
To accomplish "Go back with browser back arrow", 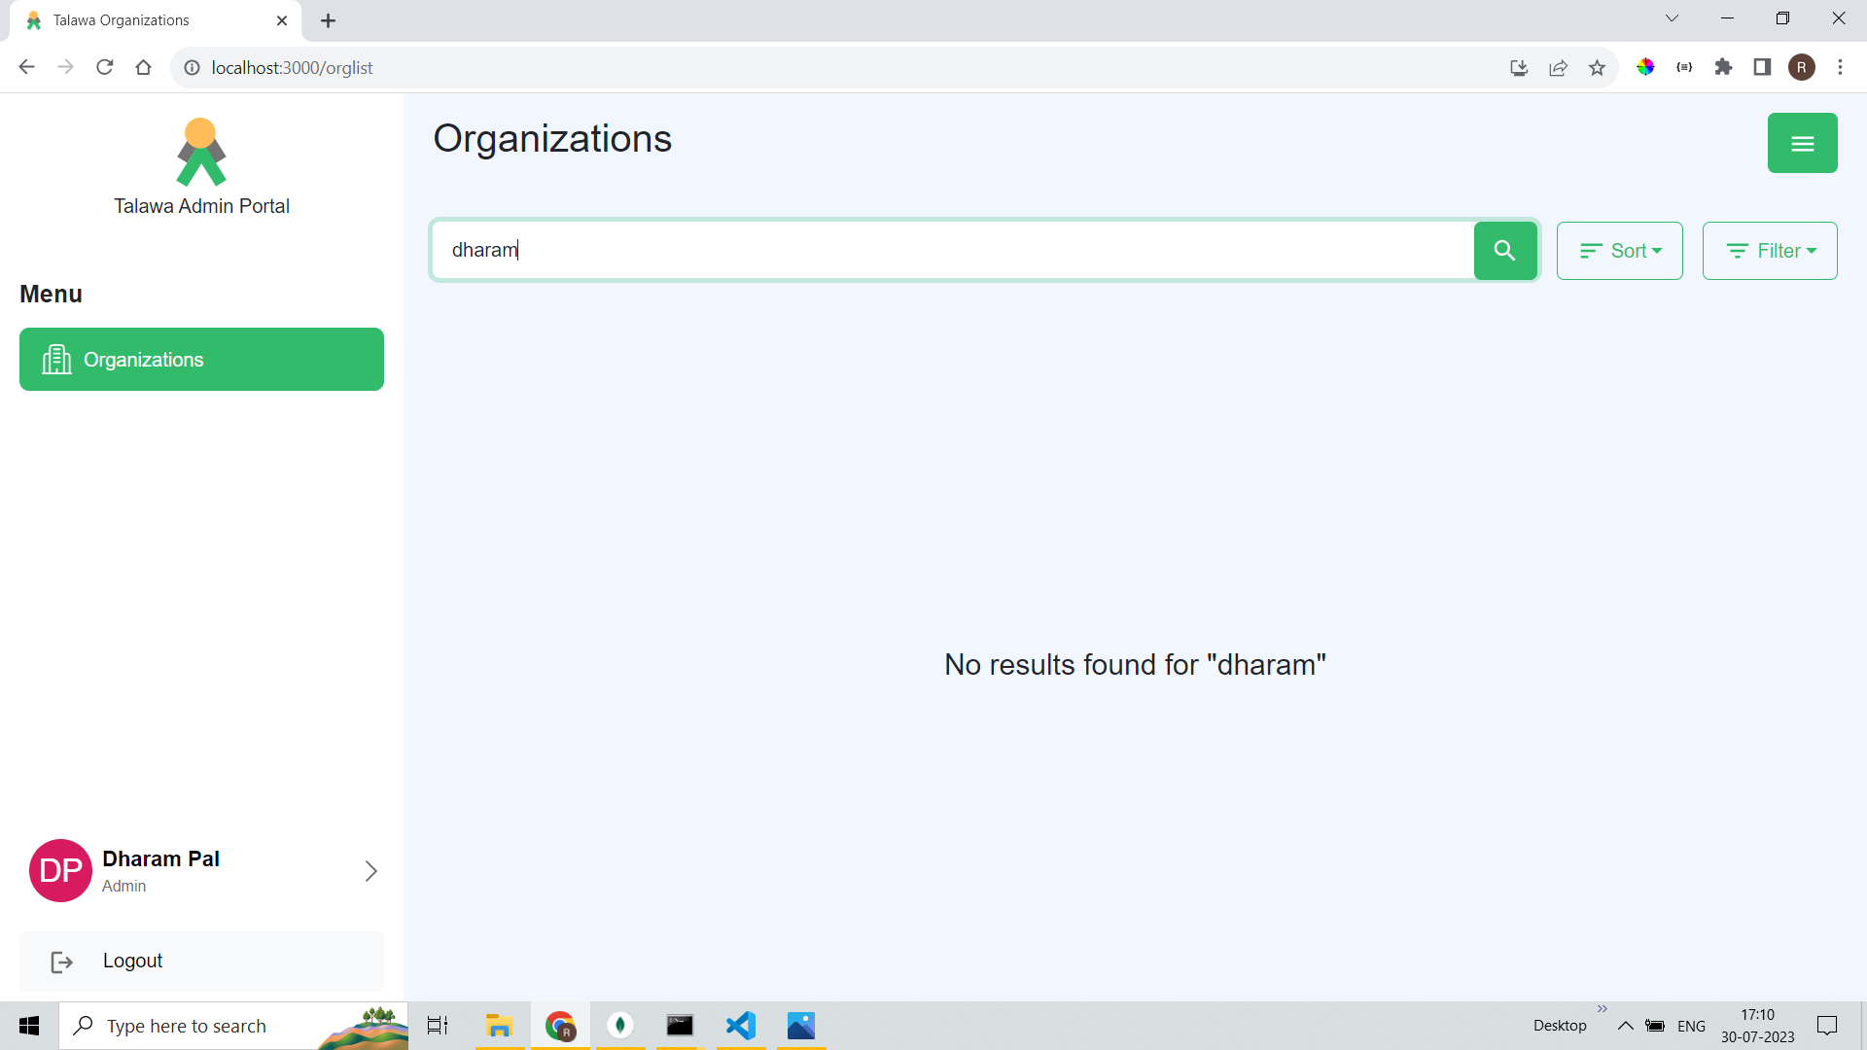I will (x=26, y=67).
